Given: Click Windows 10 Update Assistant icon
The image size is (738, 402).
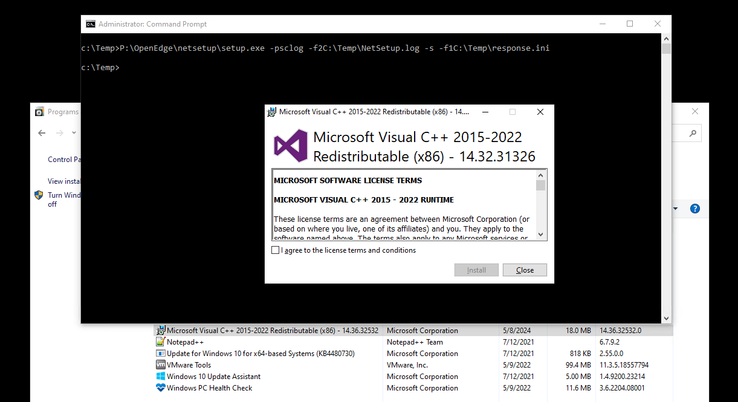Looking at the screenshot, I should (x=161, y=377).
